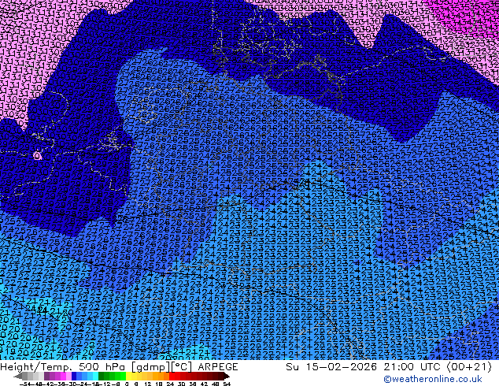Click the "ARPEGE" model name

(218, 367)
